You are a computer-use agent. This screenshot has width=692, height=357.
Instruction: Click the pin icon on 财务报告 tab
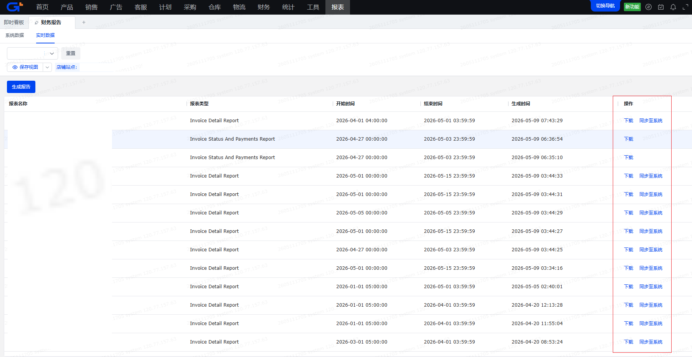pyautogui.click(x=37, y=23)
